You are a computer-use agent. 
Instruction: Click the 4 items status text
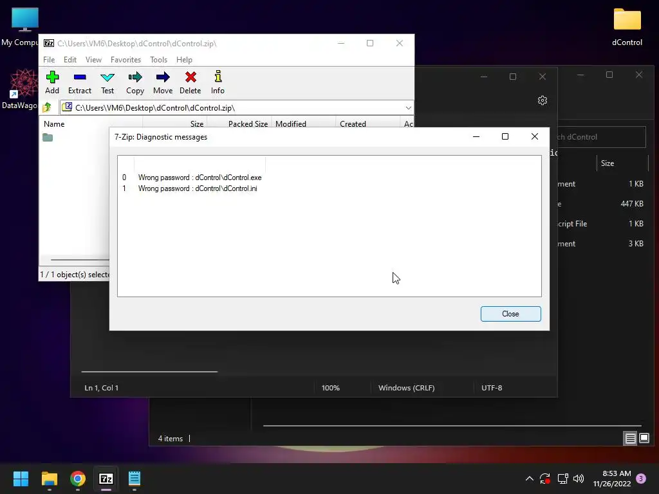click(170, 439)
